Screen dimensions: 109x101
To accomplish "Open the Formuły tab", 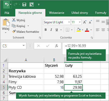I will click(x=101, y=13).
